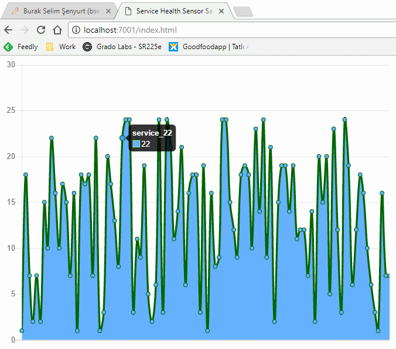Open site information icon in address bar
The width and height of the screenshot is (396, 349).
click(76, 30)
